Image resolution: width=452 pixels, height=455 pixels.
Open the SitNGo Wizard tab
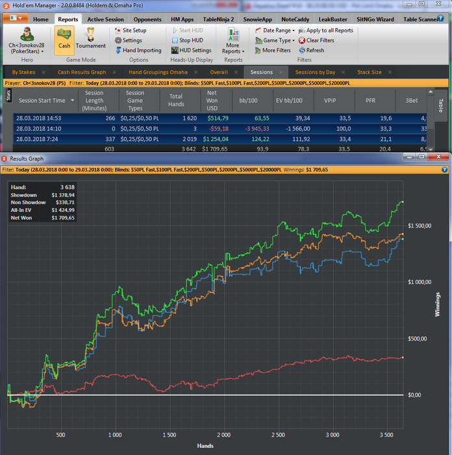pyautogui.click(x=375, y=19)
